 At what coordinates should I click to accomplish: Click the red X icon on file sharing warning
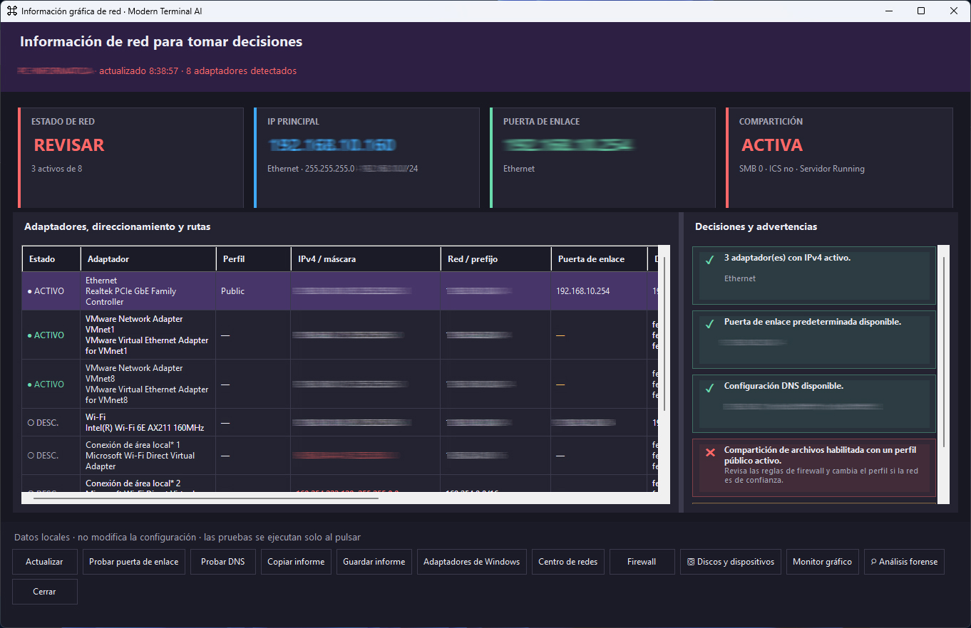pyautogui.click(x=709, y=453)
